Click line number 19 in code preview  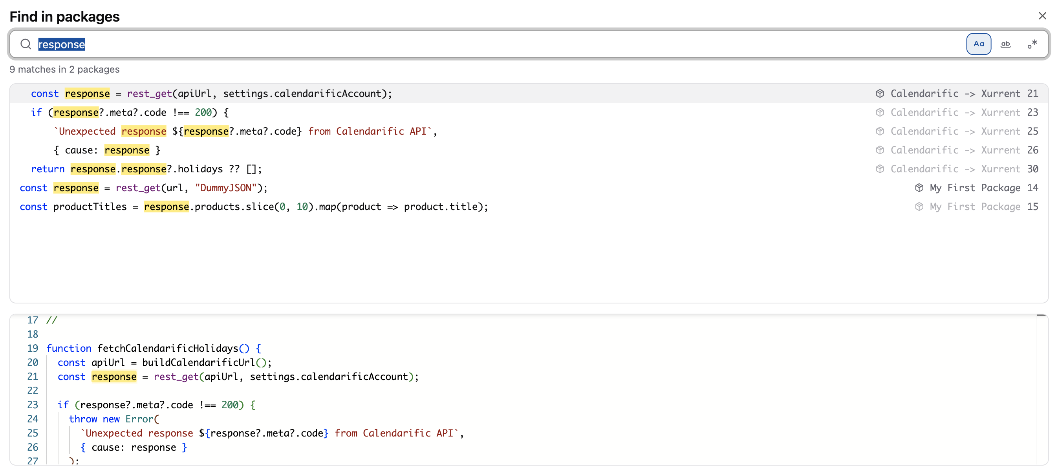point(33,349)
